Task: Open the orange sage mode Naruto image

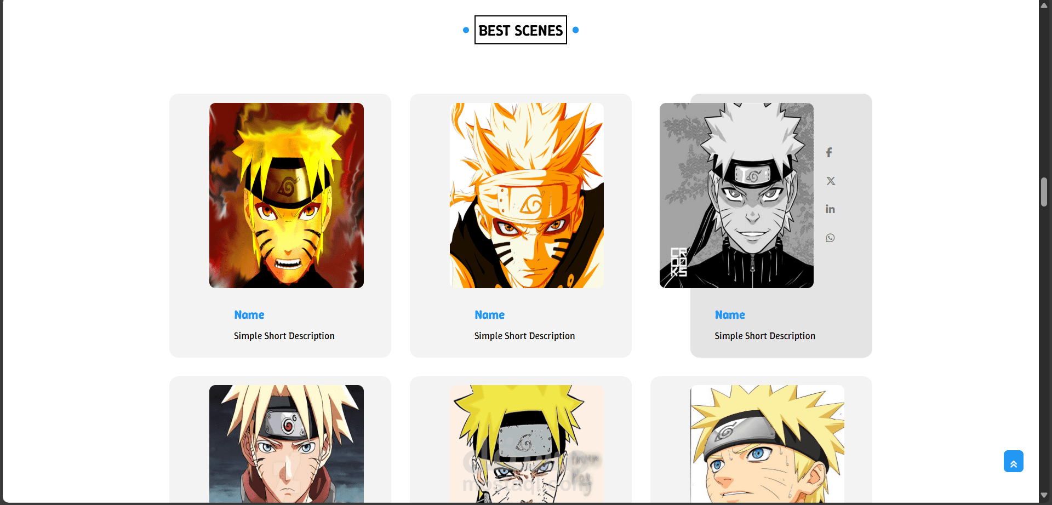Action: point(527,196)
